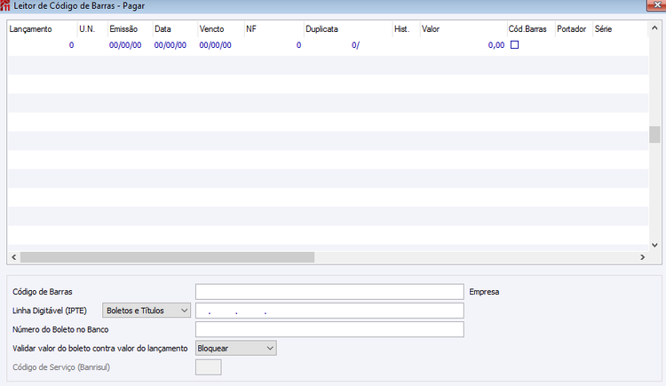The width and height of the screenshot is (666, 386).
Task: Click the horizontal scrollbar thumb
Action: pyautogui.click(x=167, y=257)
